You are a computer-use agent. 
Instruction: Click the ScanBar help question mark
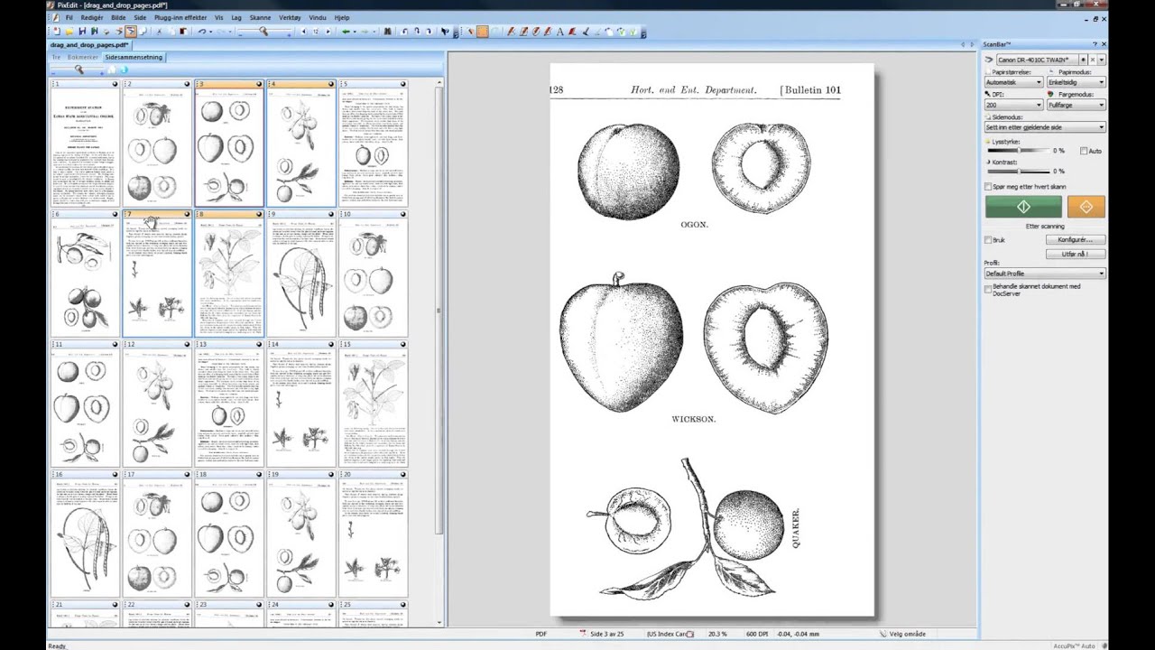pyautogui.click(x=1095, y=44)
